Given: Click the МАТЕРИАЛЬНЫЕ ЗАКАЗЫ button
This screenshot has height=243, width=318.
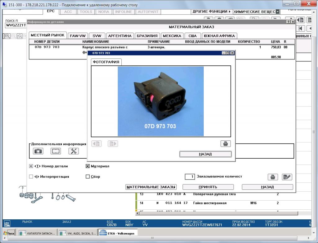Looking at the screenshot, I should (151, 187).
